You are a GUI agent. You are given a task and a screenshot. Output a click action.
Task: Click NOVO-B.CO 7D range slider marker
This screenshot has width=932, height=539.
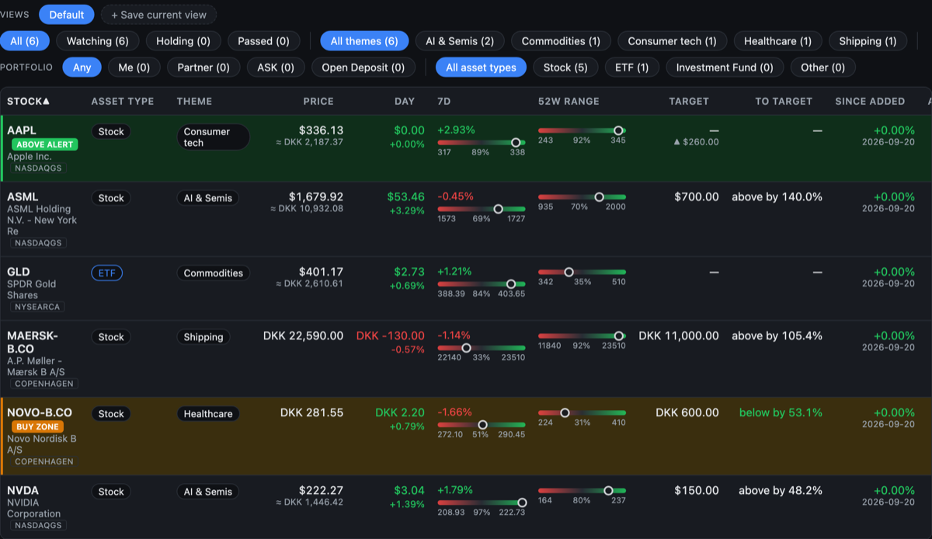coord(482,425)
